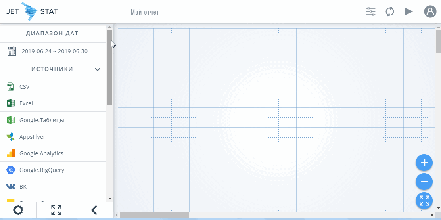
Task: Collapse the Источники sources section
Action: tap(98, 69)
